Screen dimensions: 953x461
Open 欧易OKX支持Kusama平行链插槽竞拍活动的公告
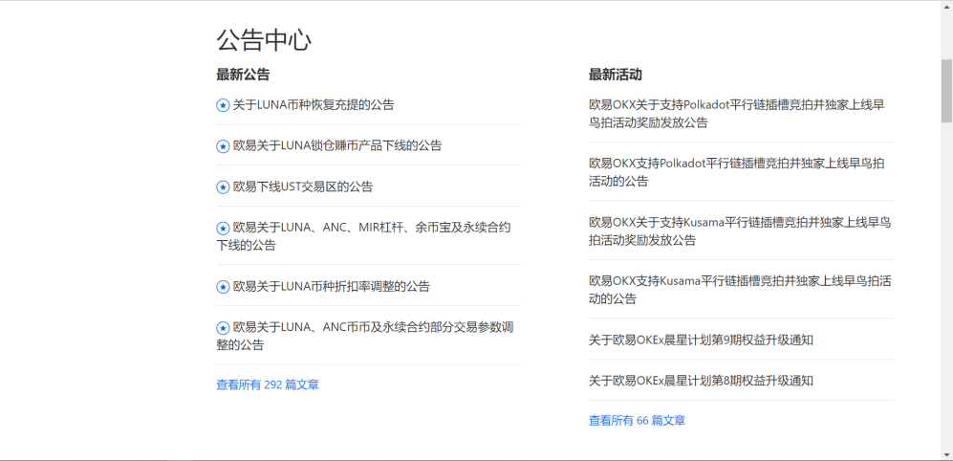click(x=740, y=290)
